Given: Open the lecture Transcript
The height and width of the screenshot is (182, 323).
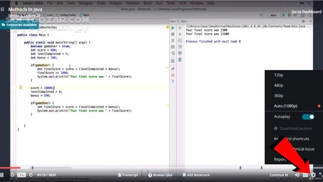Looking at the screenshot, I should pyautogui.click(x=128, y=175).
